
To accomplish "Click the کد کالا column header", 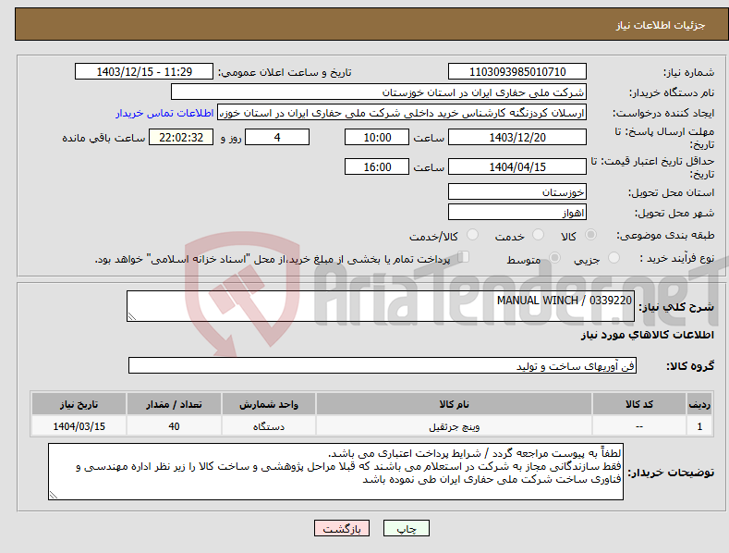I will tap(639, 404).
